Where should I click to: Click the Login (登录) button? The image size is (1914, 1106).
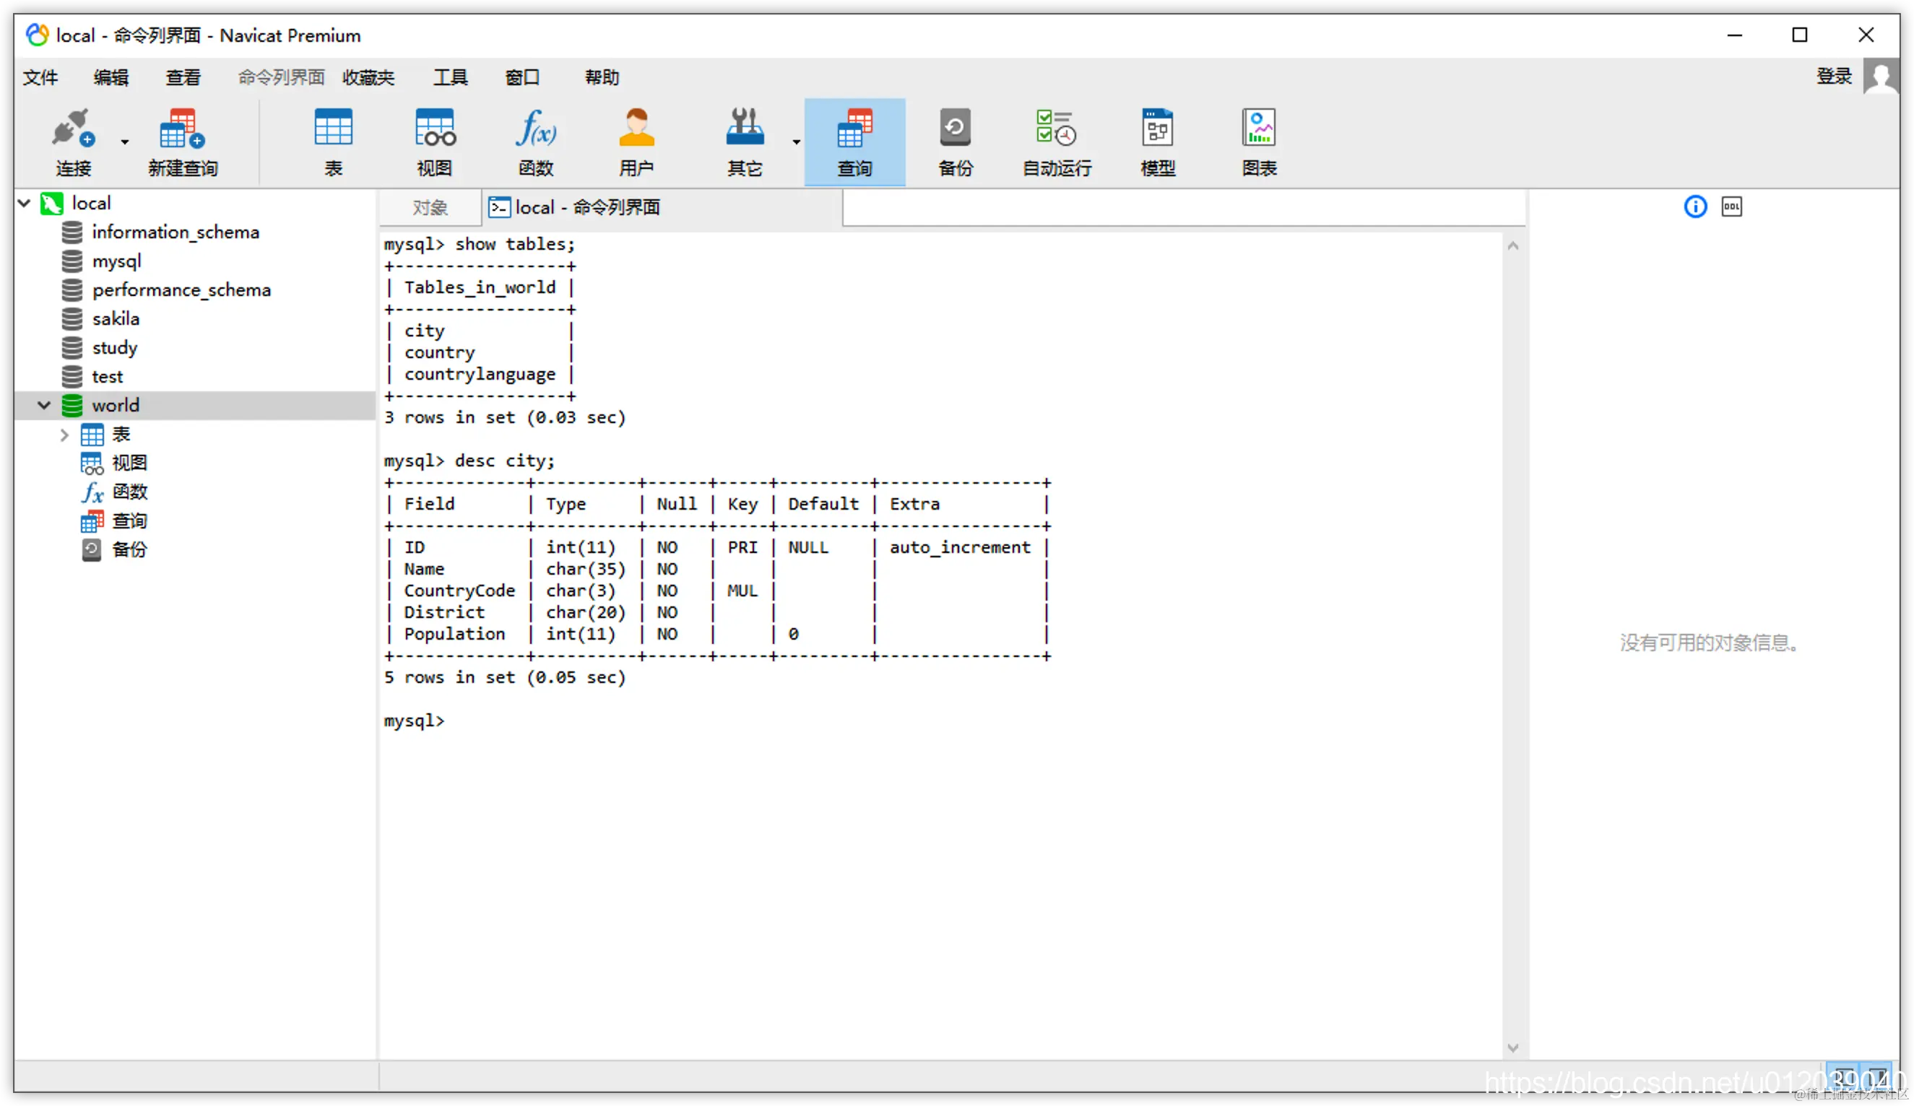(x=1834, y=76)
